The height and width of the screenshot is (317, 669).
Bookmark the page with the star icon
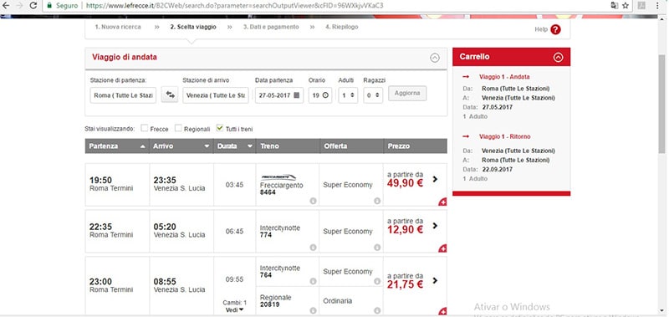[x=626, y=6]
